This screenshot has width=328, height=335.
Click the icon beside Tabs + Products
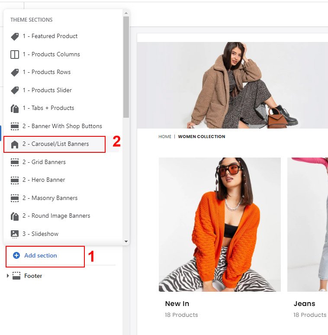point(15,108)
